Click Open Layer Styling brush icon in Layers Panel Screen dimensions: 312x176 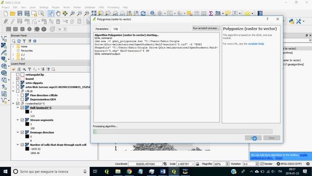pyautogui.click(x=14, y=69)
